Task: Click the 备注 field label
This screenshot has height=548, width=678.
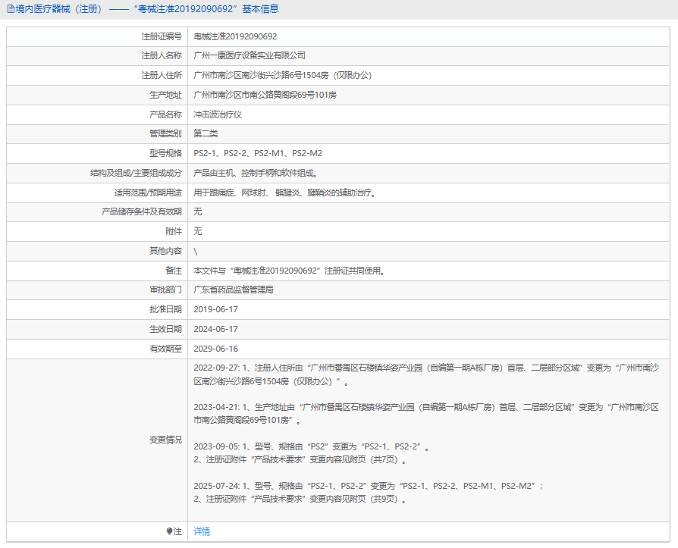Action: [174, 271]
